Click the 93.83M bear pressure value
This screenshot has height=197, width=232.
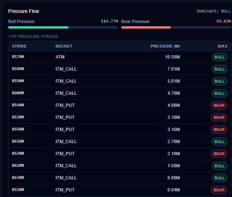[224, 21]
